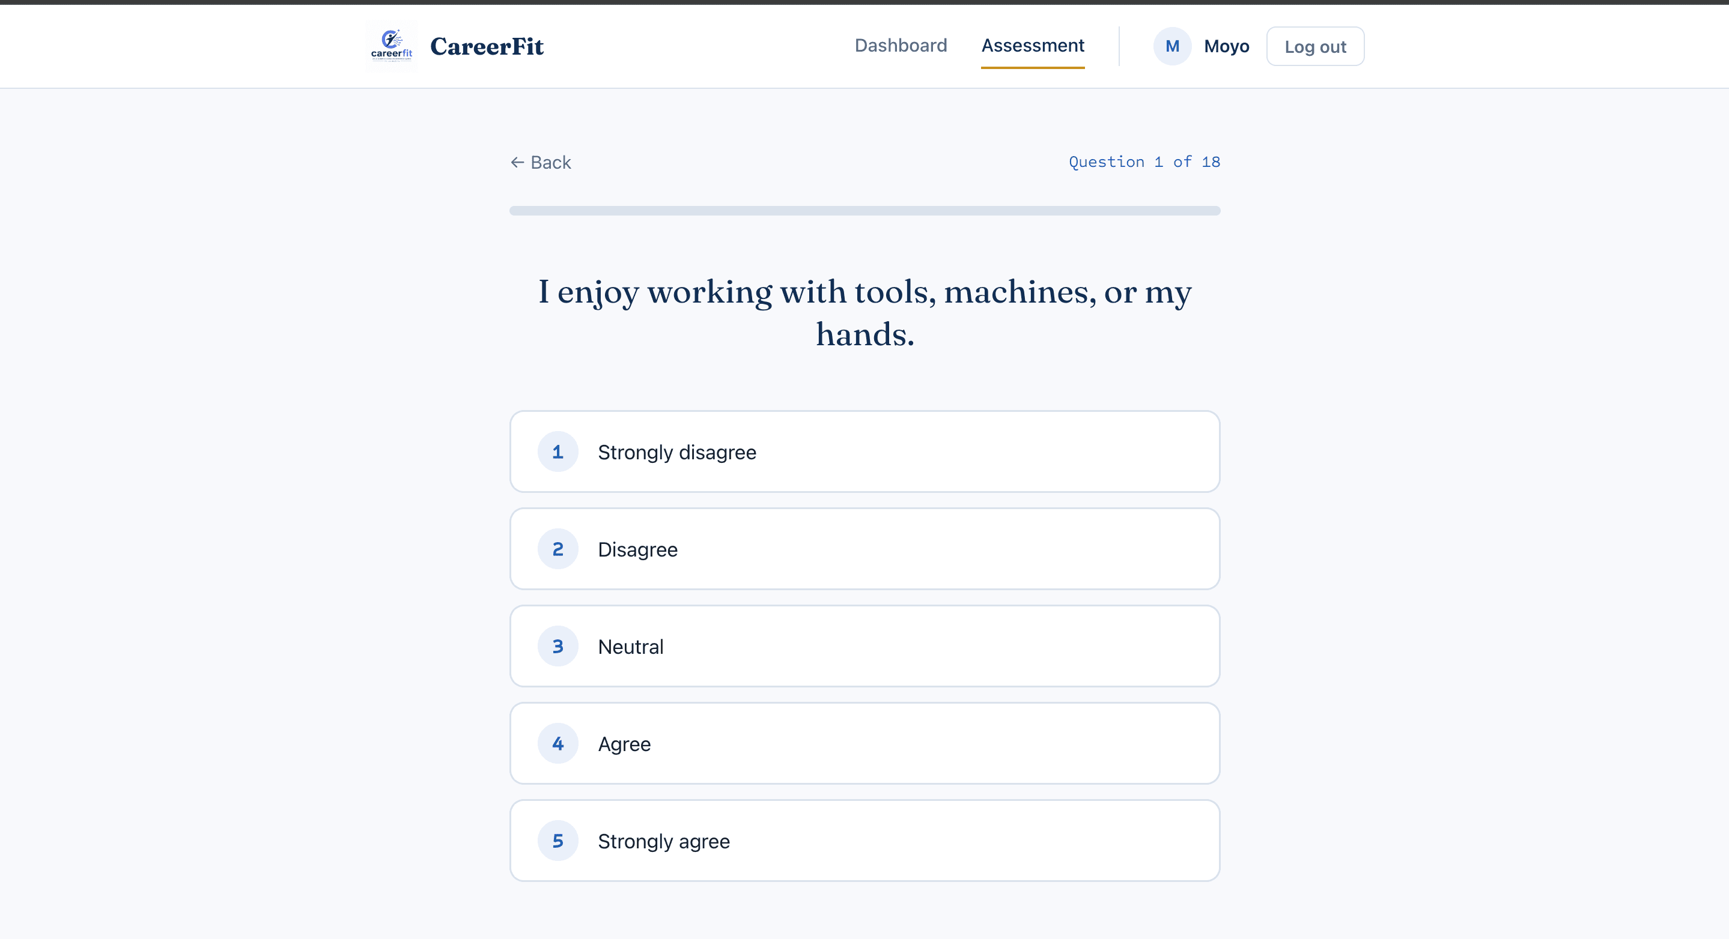Click the number 2 circle badge

tap(558, 549)
